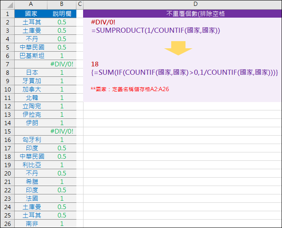Click green #DIV/0! in row 7
The height and width of the screenshot is (228, 282).
click(x=62, y=64)
